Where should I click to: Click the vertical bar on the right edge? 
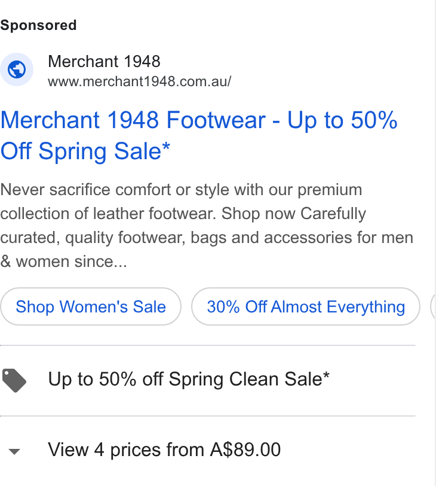click(x=435, y=243)
